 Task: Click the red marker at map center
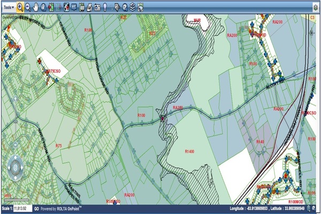click(x=163, y=117)
